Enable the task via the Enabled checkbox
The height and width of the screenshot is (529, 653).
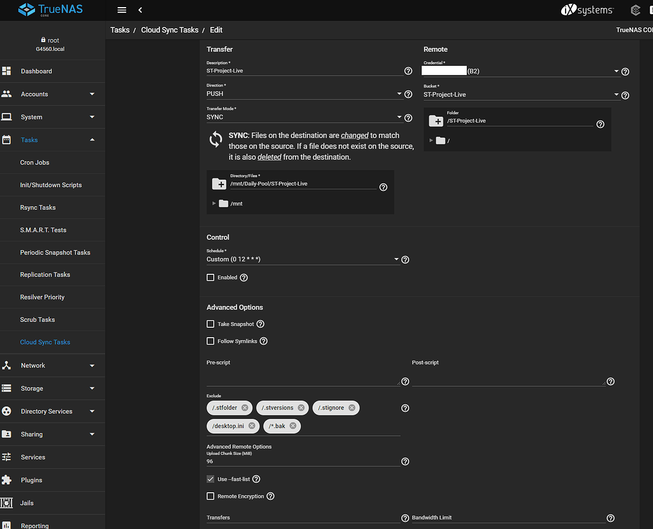click(x=210, y=277)
